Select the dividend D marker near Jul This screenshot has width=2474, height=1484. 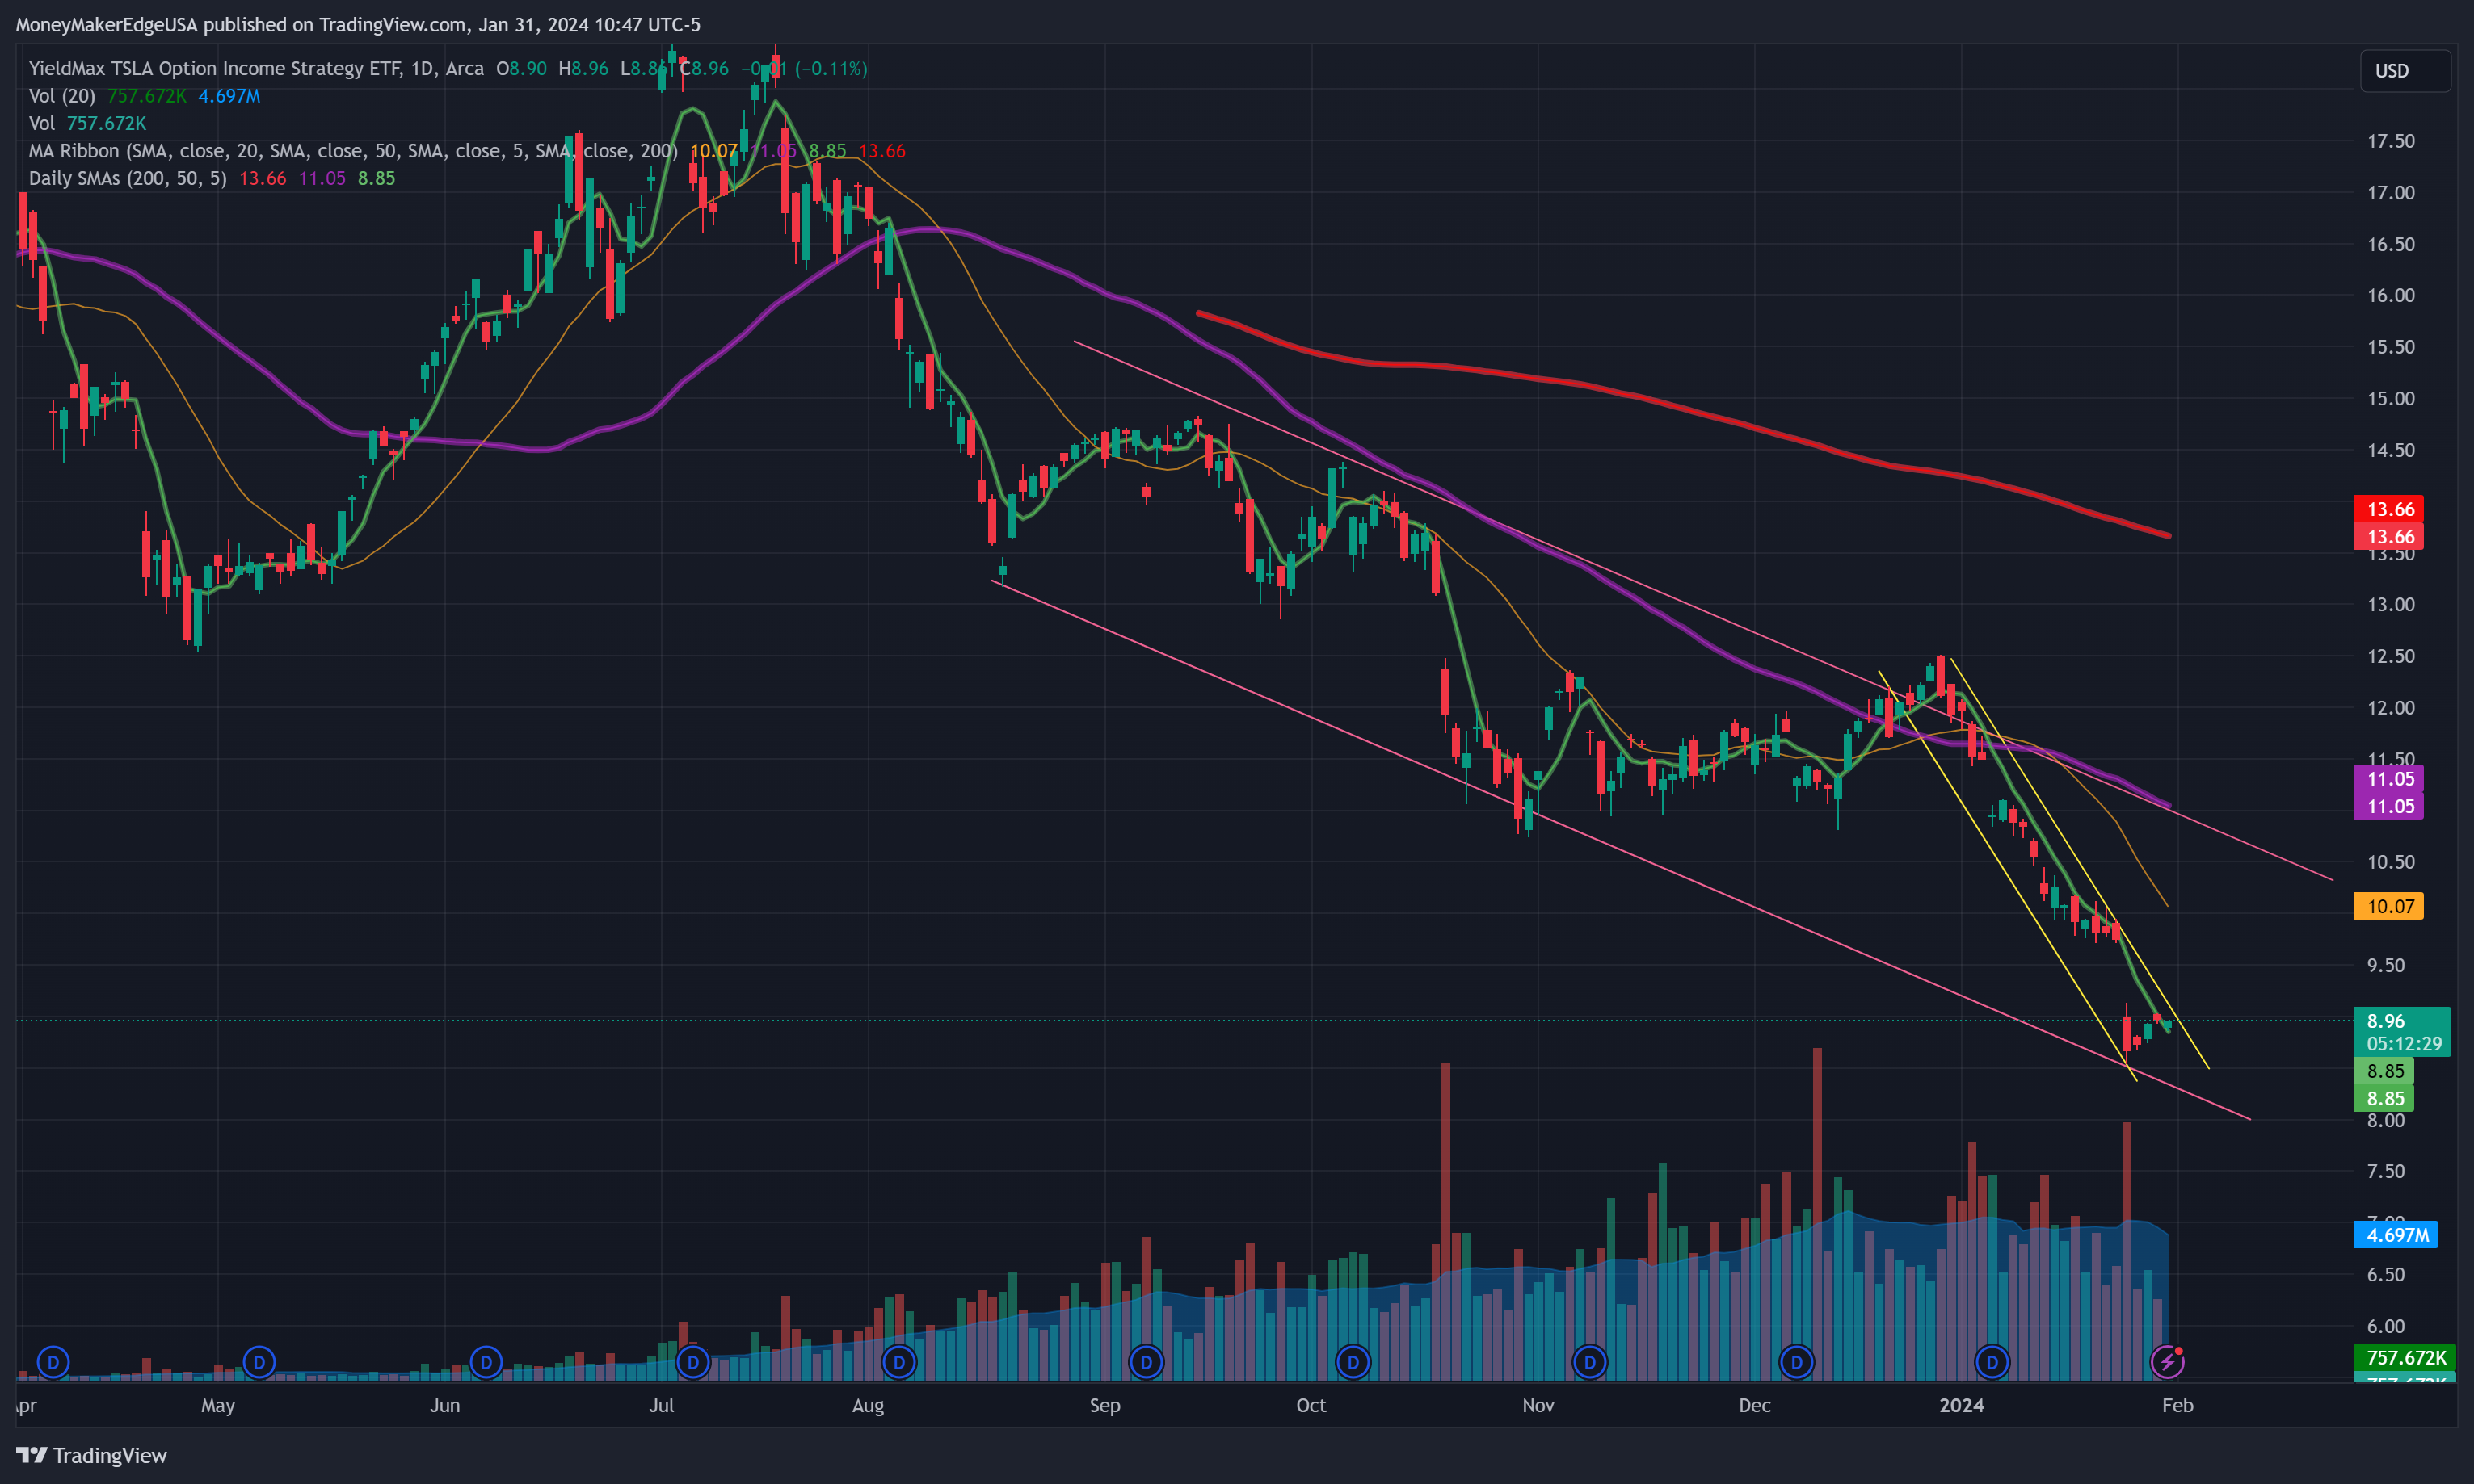pyautogui.click(x=692, y=1362)
